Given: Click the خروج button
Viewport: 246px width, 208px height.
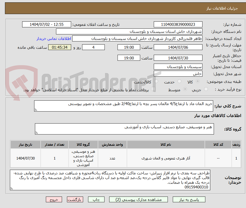Looking at the screenshot, I should pyautogui.click(x=54, y=199).
